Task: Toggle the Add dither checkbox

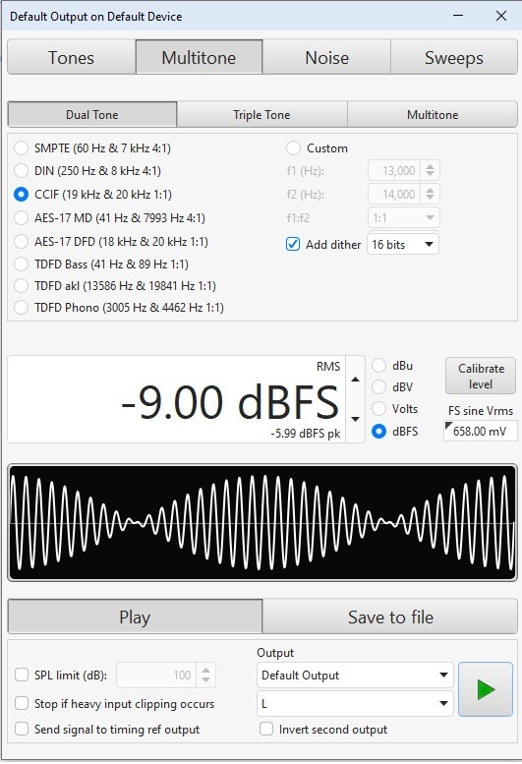Action: (293, 244)
